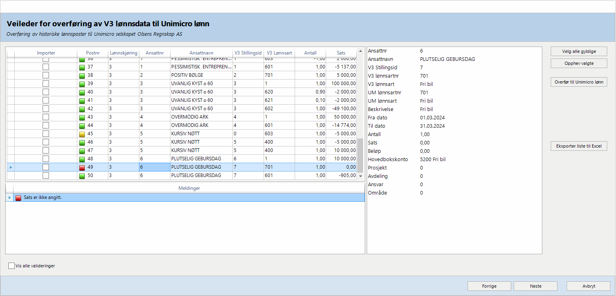Click the scroll down arrow of the table
The height and width of the screenshot is (296, 616).
point(361,175)
